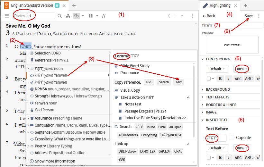Image resolution: width=264 pixels, height=167 pixels.
Task: Click the Psalm 3:1 reference box
Action: (34, 16)
